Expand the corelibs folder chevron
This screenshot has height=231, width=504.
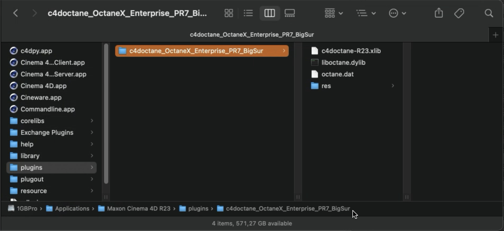pos(92,121)
